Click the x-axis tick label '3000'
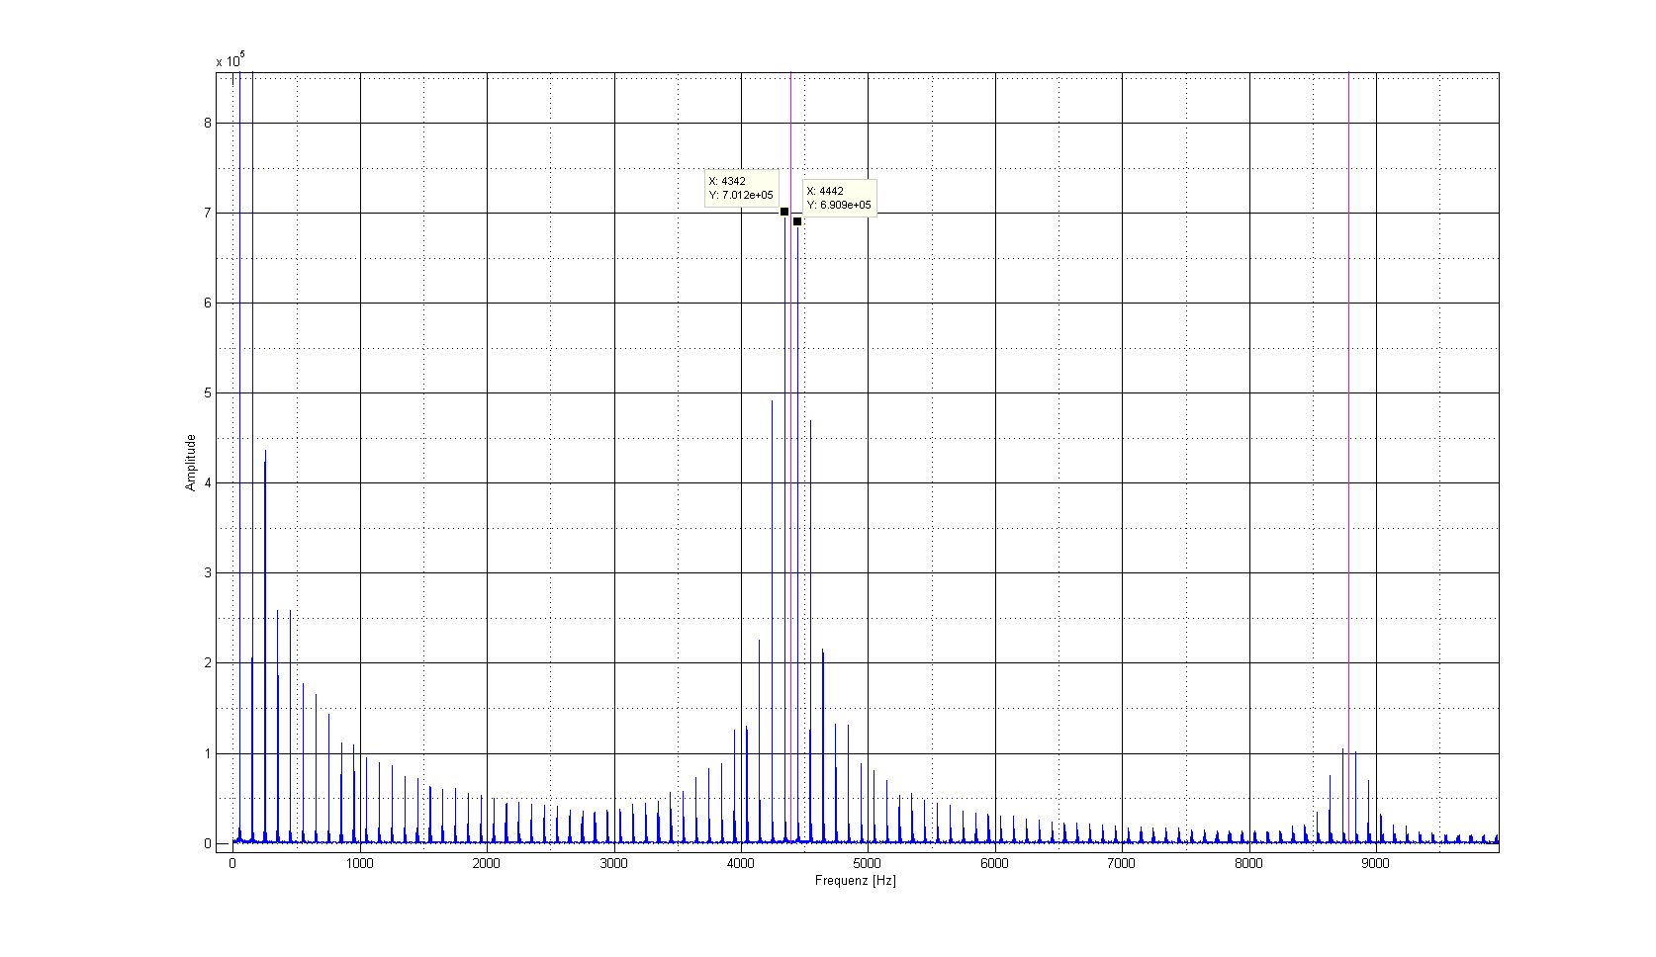The height and width of the screenshot is (957, 1656). click(613, 863)
